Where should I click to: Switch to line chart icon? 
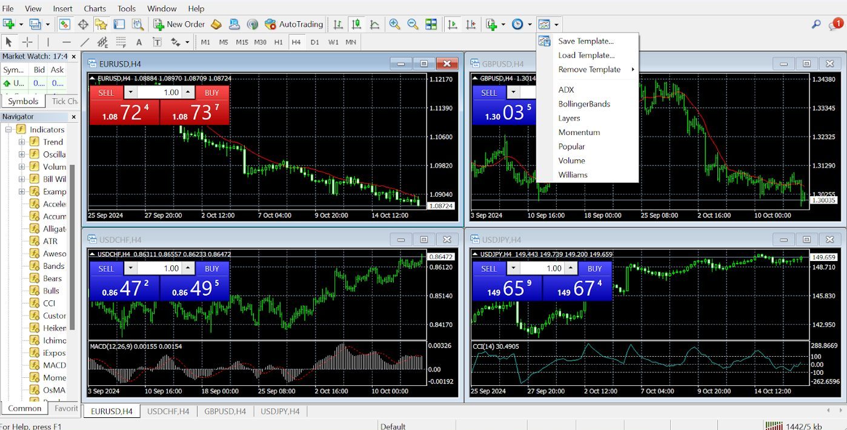(x=374, y=24)
